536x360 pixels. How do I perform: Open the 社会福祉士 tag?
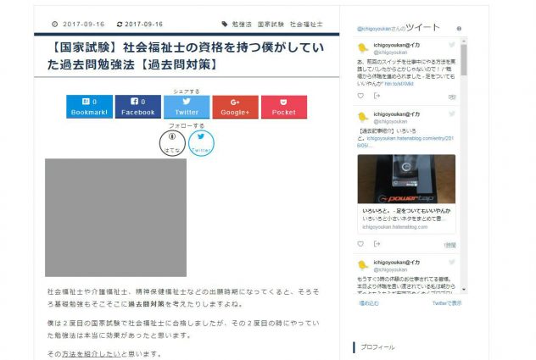[x=306, y=25]
